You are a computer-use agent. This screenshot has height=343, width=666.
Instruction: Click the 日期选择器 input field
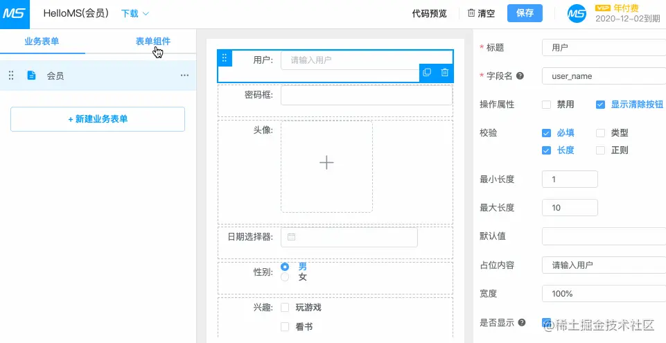[x=349, y=238]
